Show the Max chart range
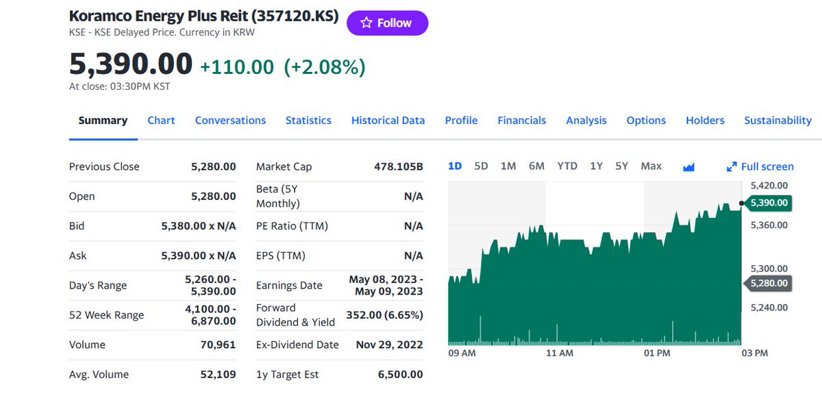 pyautogui.click(x=651, y=166)
